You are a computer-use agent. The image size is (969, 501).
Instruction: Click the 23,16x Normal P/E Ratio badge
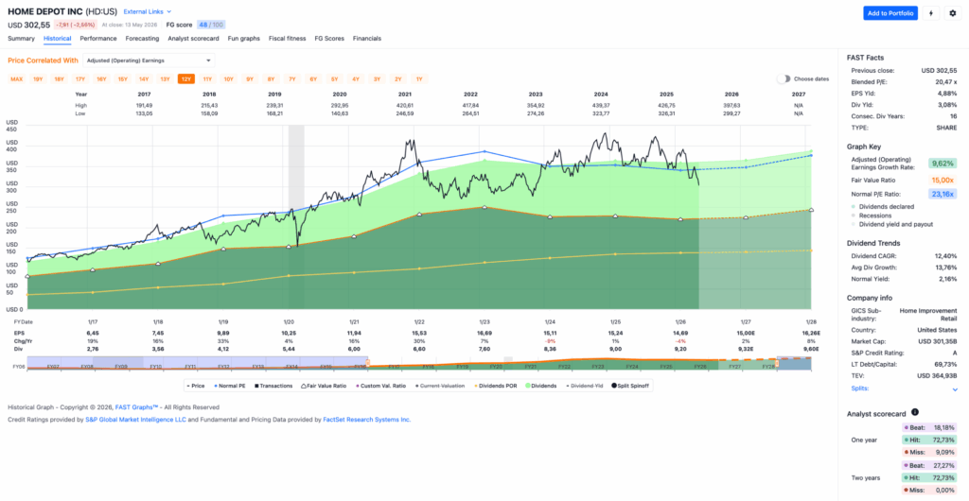coord(942,195)
